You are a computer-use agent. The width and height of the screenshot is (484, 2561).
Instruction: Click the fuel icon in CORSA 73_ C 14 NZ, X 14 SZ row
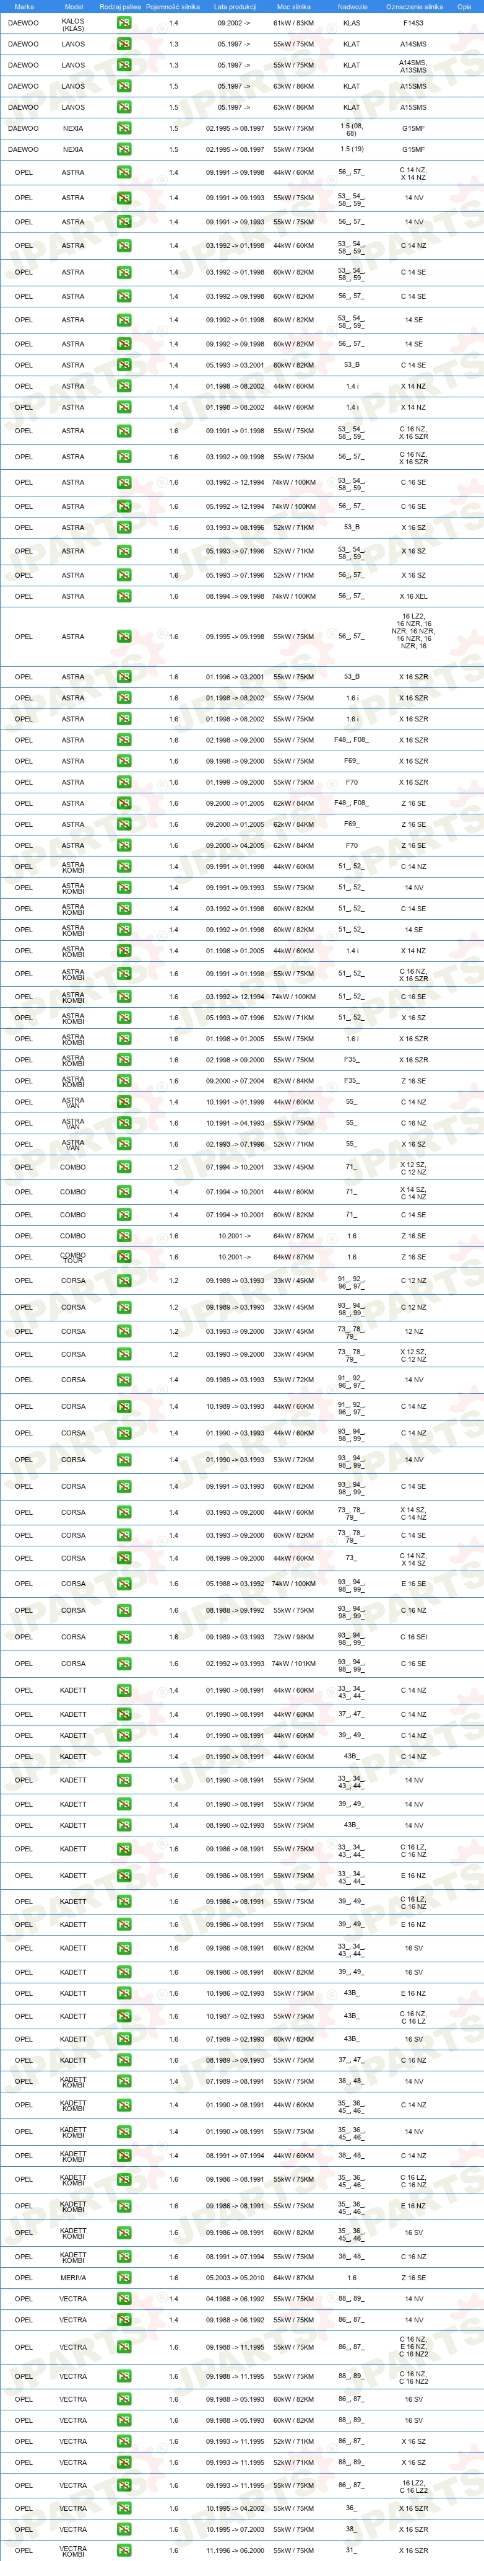pos(124,1558)
